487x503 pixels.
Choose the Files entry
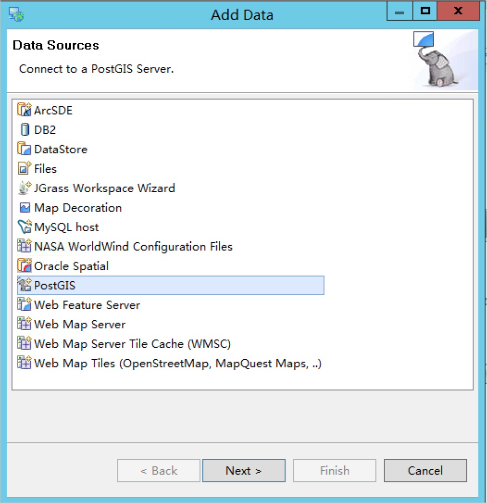(45, 169)
